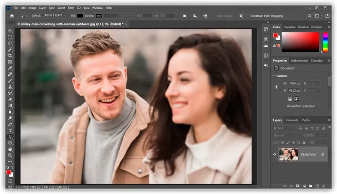
Task: Click the Delete layer trash icon
Action: pyautogui.click(x=324, y=186)
